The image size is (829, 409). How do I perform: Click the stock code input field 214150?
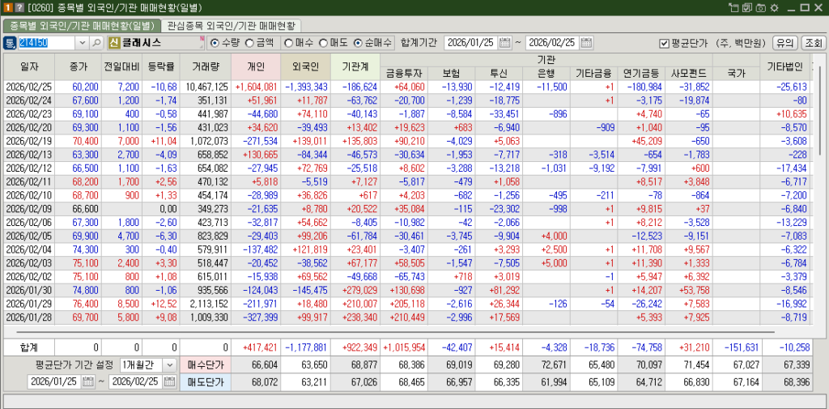click(47, 43)
